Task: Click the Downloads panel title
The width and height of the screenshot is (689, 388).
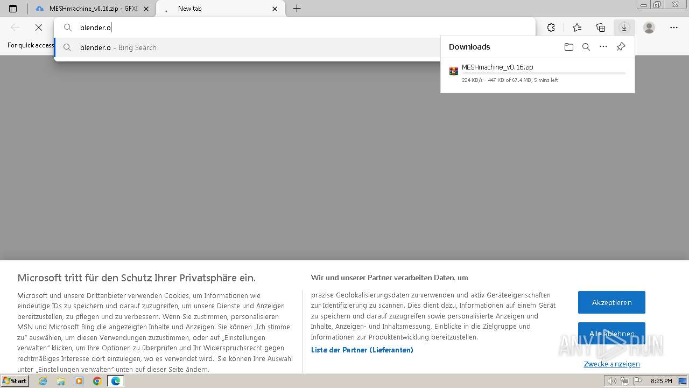Action: (x=469, y=47)
